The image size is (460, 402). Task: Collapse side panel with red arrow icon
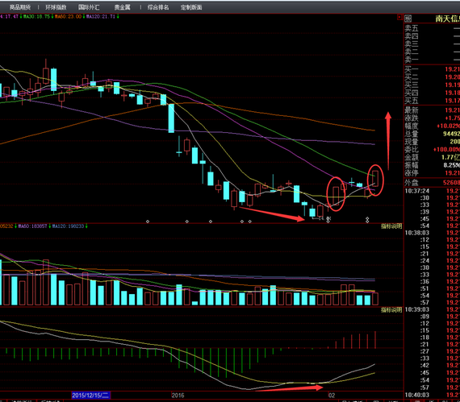399,17
